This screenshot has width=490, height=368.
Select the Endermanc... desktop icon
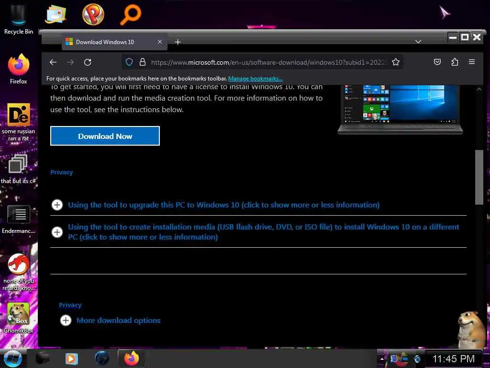19,219
